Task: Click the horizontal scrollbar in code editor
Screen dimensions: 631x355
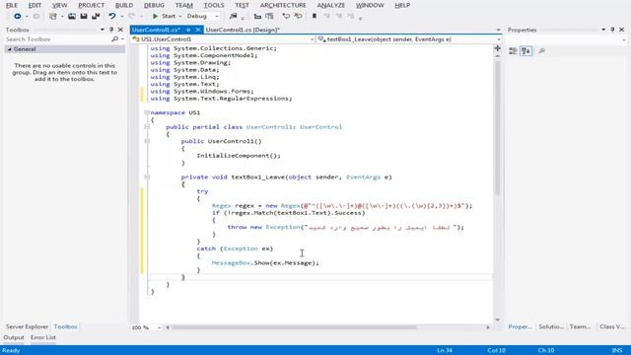Action: pos(294,327)
